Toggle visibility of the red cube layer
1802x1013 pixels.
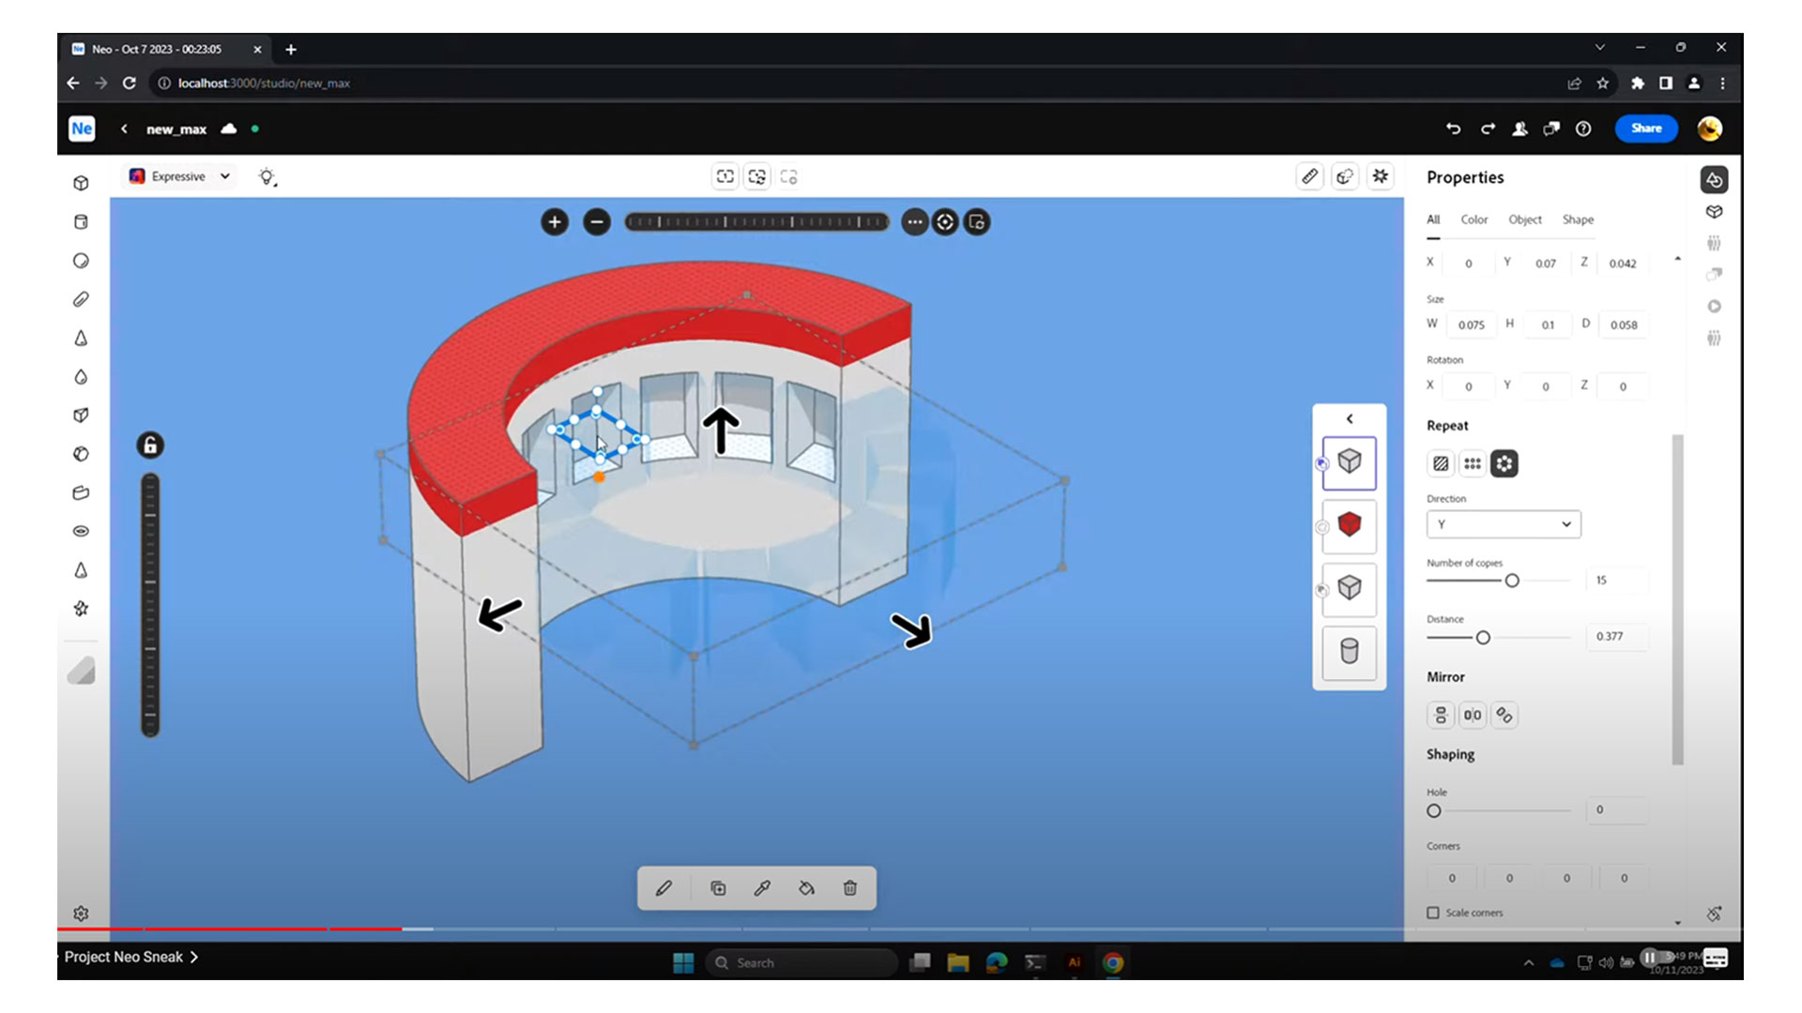pos(1321,527)
